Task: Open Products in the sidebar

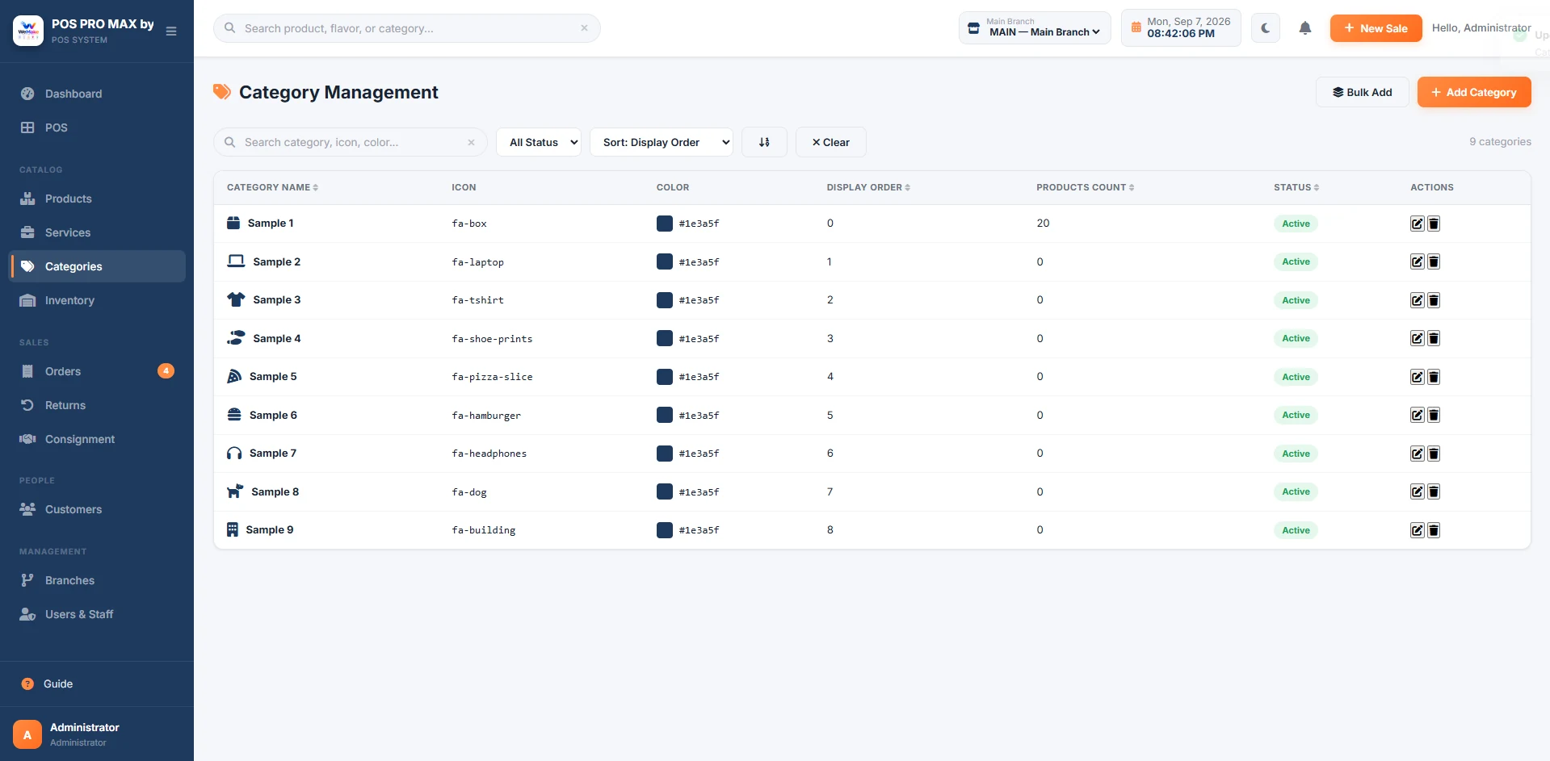Action: pos(97,199)
